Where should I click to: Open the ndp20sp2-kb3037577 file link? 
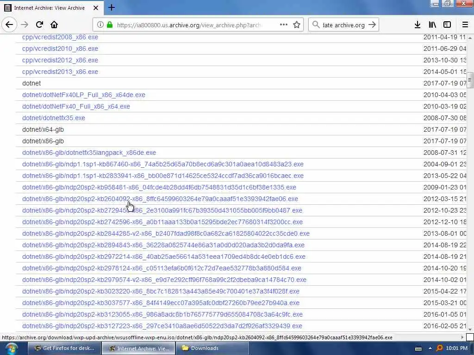tap(161, 303)
